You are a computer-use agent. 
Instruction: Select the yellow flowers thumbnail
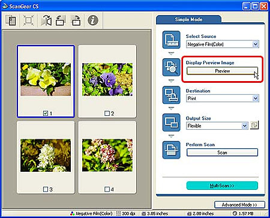coord(46,79)
